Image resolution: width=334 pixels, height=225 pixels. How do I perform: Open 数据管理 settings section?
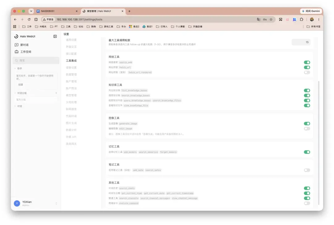(x=71, y=74)
